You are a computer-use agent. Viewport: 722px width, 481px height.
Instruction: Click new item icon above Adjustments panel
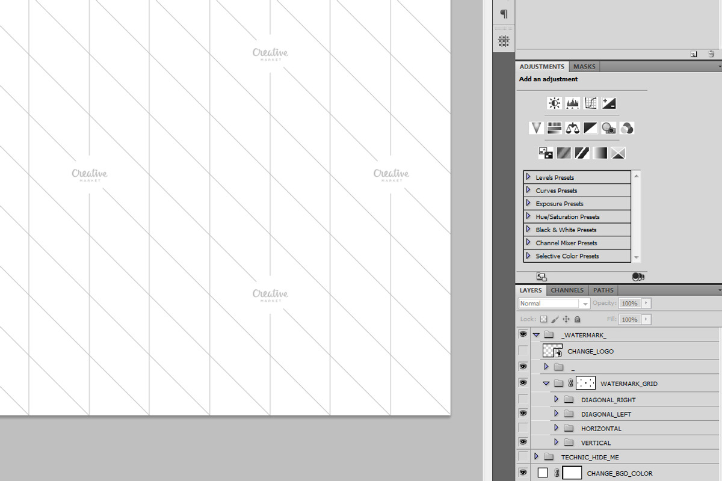(x=694, y=54)
